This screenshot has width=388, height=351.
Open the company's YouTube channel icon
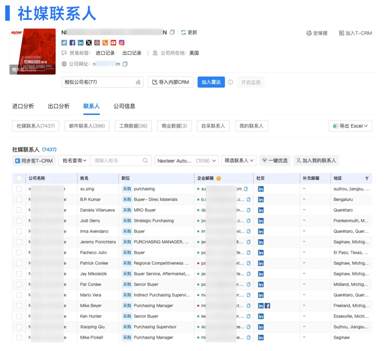click(x=113, y=42)
